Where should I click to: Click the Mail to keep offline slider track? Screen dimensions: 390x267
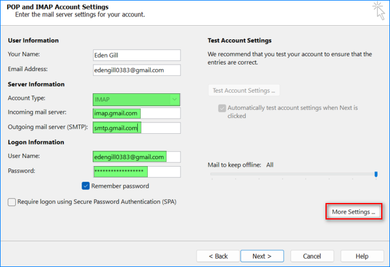(292, 174)
